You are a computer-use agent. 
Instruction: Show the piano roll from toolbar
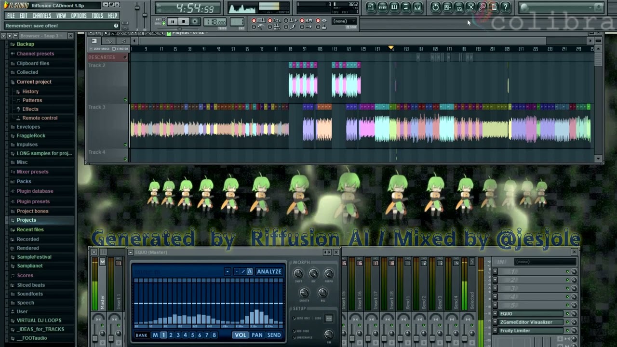[x=394, y=7]
